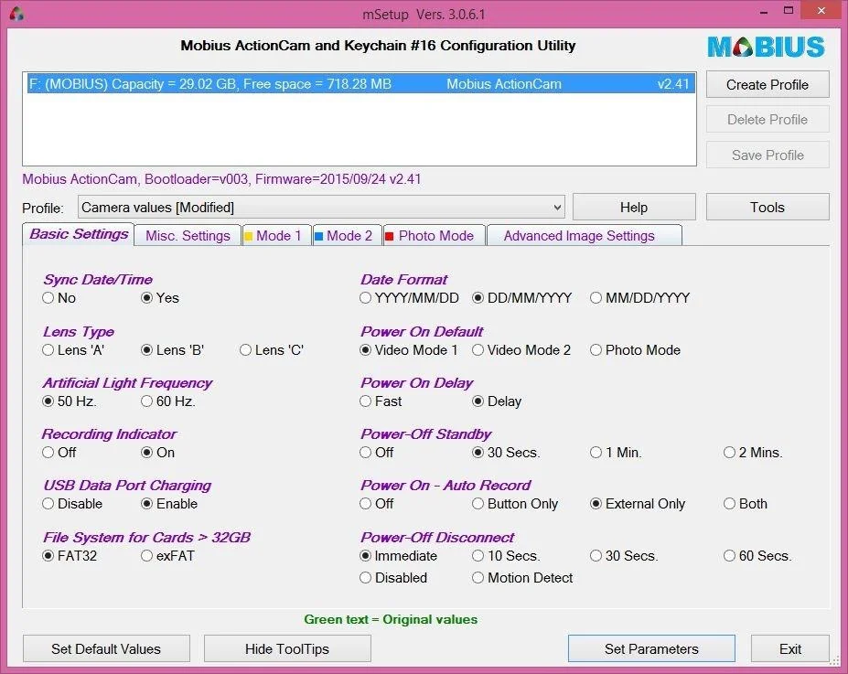Screen dimensions: 848x674
Task: Click the Mobius logo
Action: [x=766, y=47]
